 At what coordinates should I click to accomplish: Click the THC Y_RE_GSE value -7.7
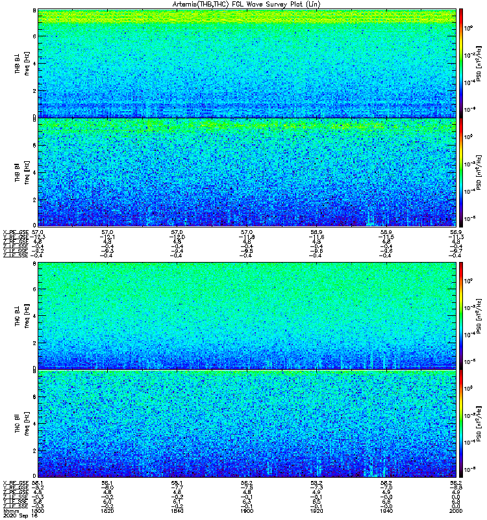(x=177, y=488)
